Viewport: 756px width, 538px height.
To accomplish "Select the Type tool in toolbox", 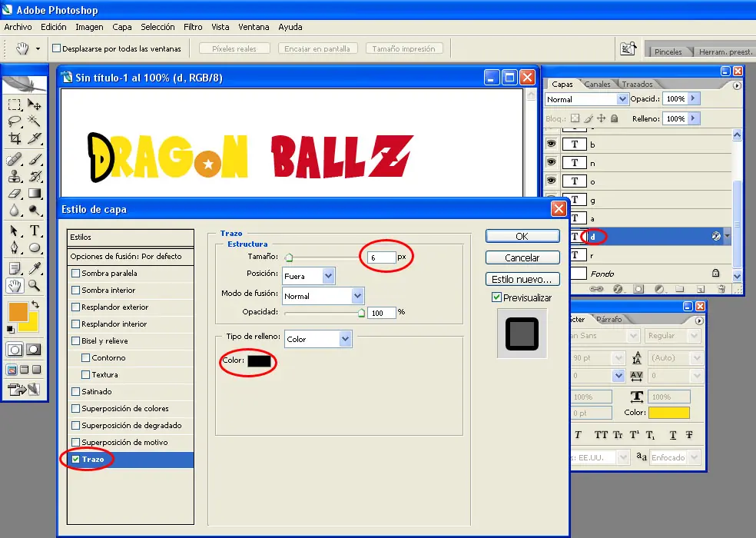I will click(35, 231).
